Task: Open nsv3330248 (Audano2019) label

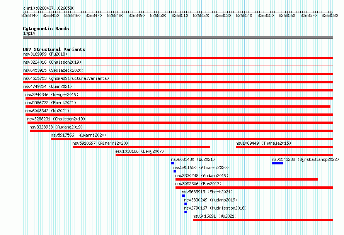Action: (202, 176)
